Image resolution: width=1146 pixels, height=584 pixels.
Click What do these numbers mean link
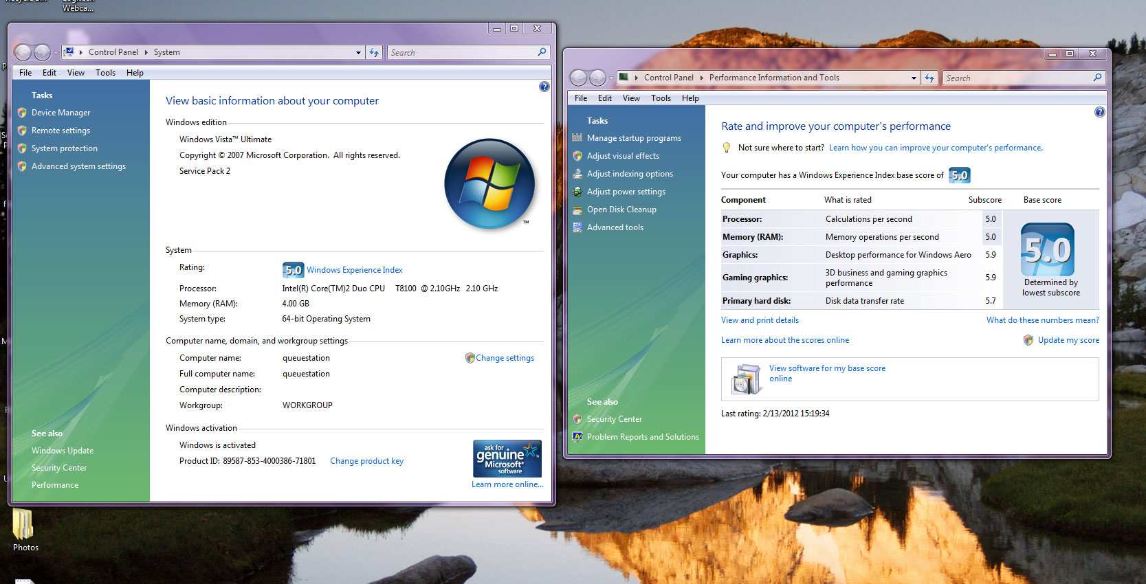tap(1043, 320)
